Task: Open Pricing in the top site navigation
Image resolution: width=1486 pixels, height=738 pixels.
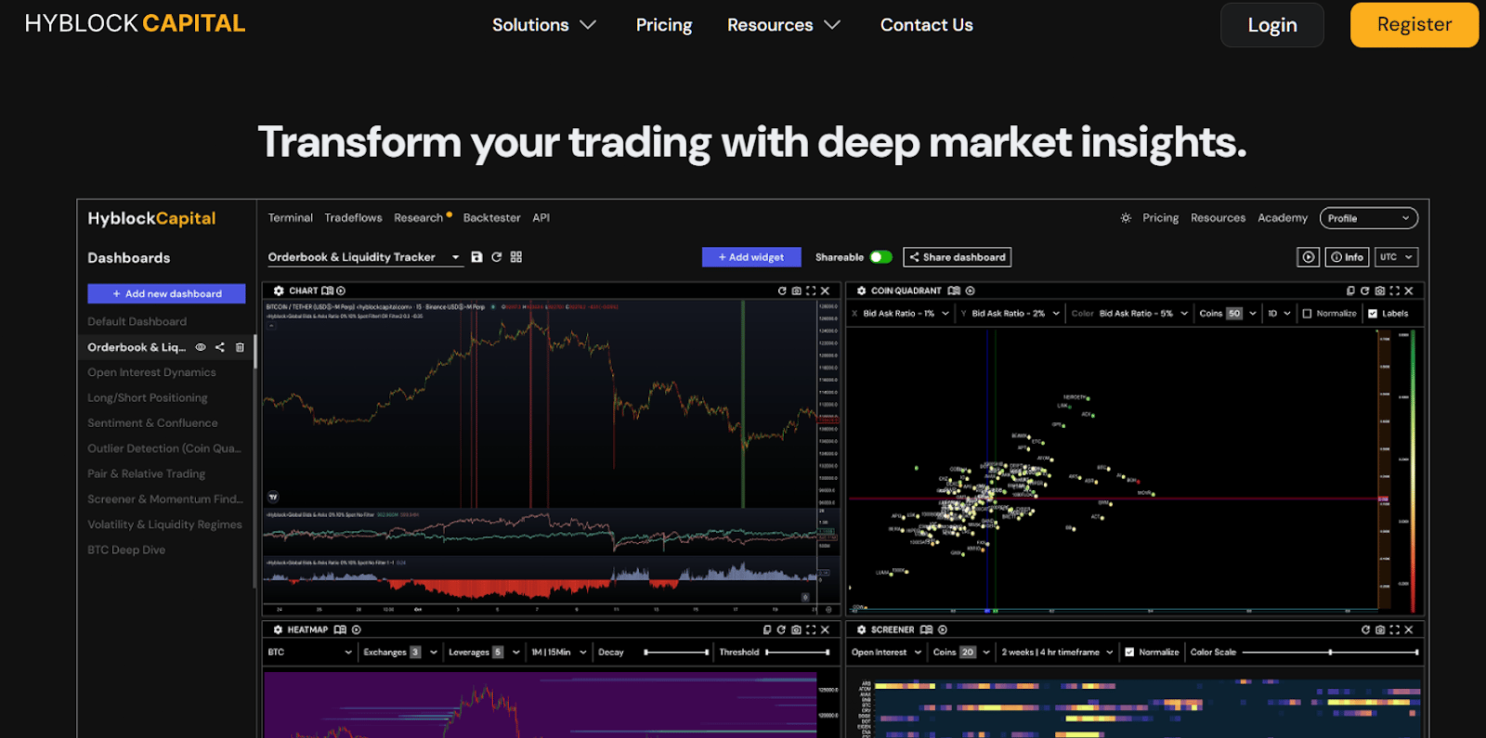Action: (664, 25)
